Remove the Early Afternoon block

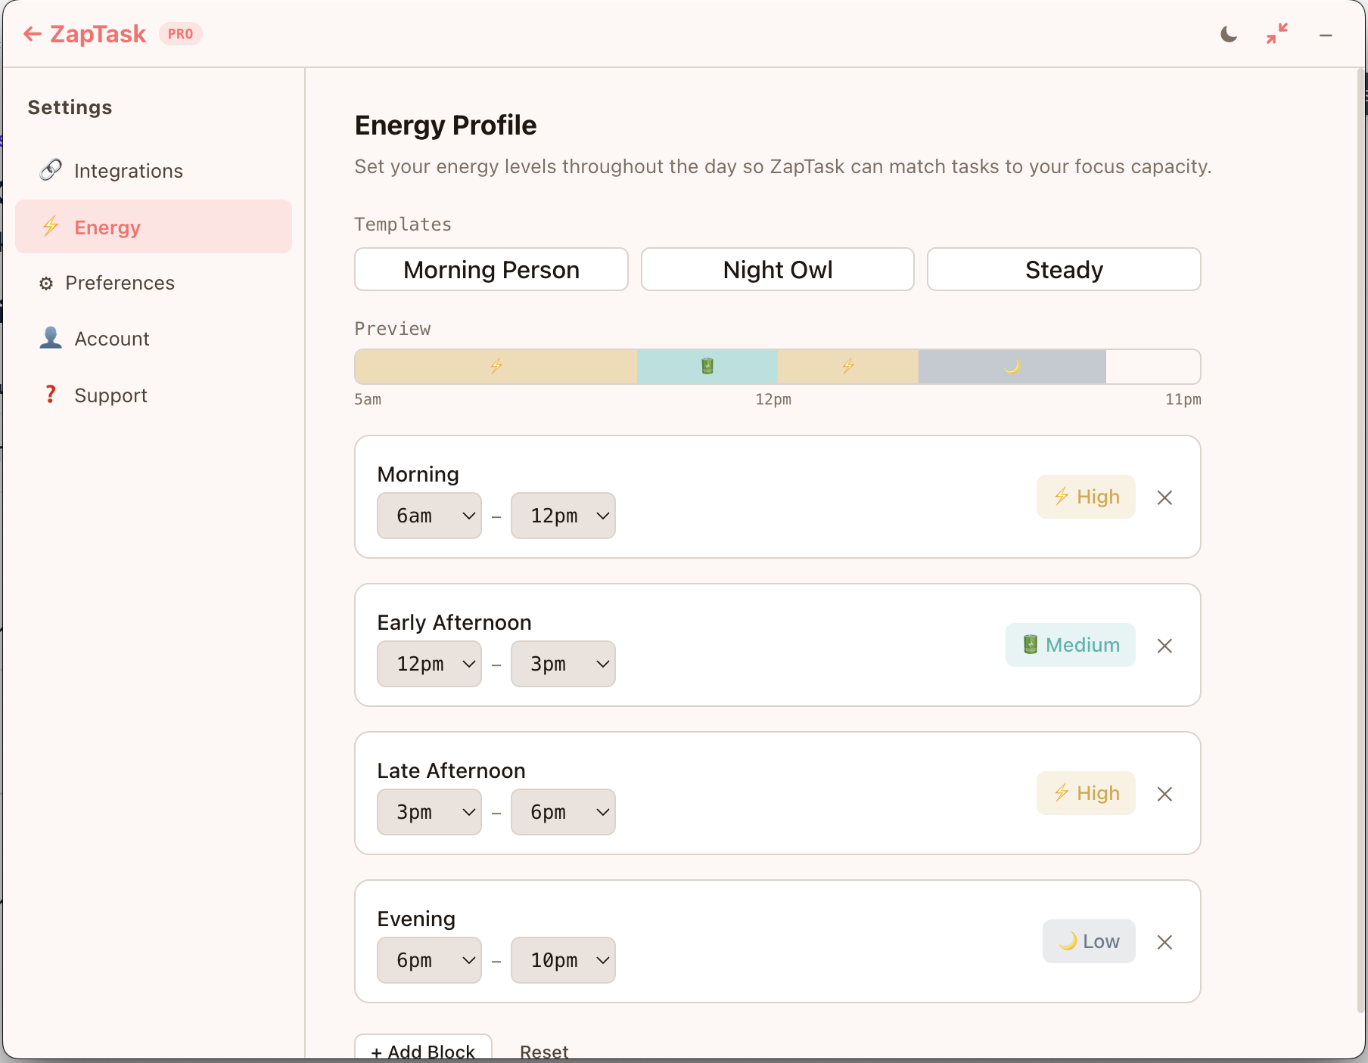coord(1164,646)
